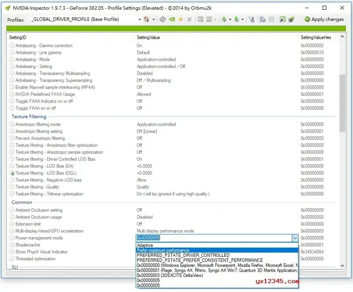
Task: Go to the home base profile icon
Action: [146, 19]
